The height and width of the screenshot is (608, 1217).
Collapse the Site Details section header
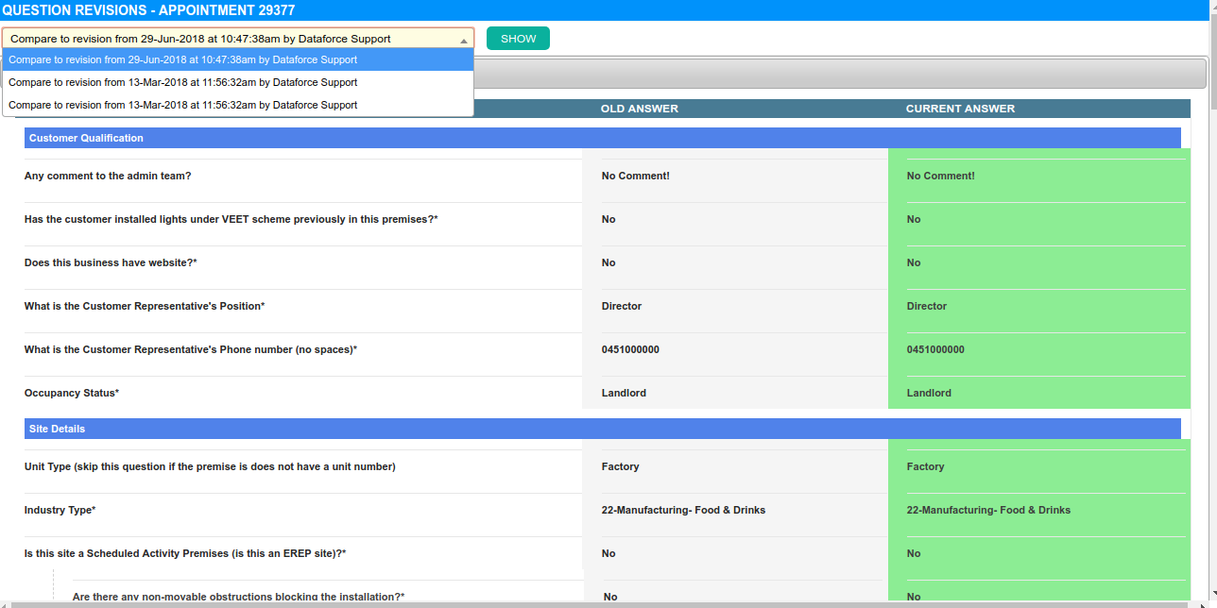point(602,429)
